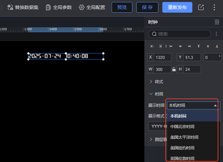Click the 预览 preview button
Image resolution: width=223 pixels, height=162 pixels.
[122, 7]
